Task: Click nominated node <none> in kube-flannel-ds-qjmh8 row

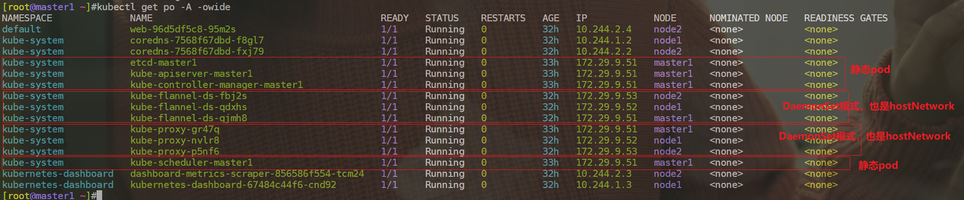Action: coord(726,118)
